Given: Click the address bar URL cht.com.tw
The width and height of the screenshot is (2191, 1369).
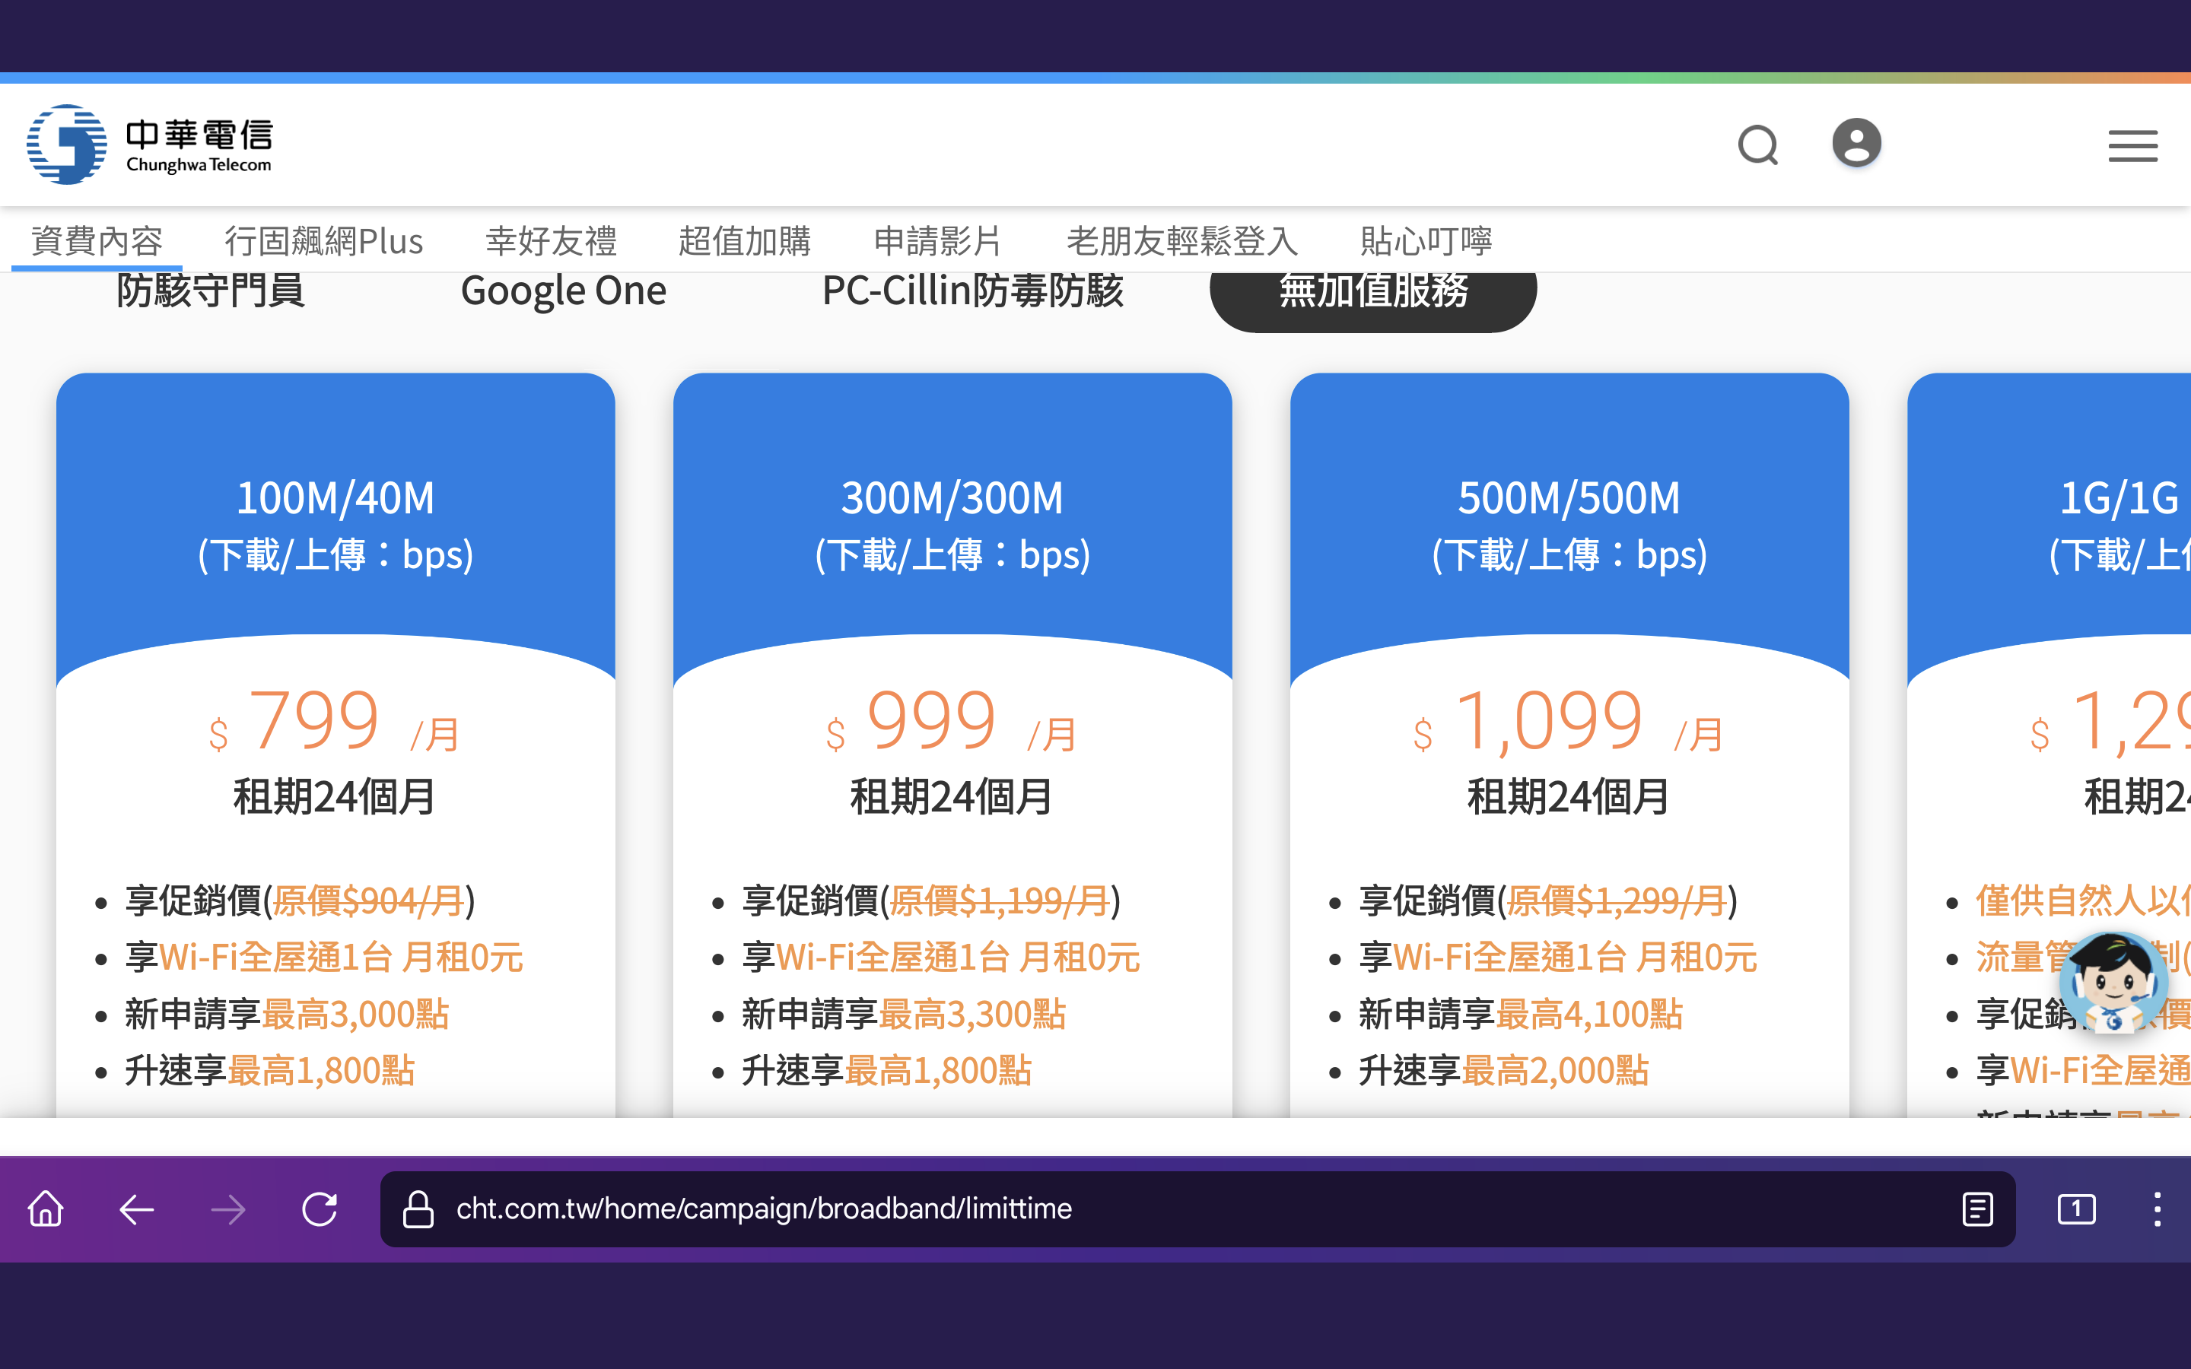Looking at the screenshot, I should pyautogui.click(x=764, y=1209).
